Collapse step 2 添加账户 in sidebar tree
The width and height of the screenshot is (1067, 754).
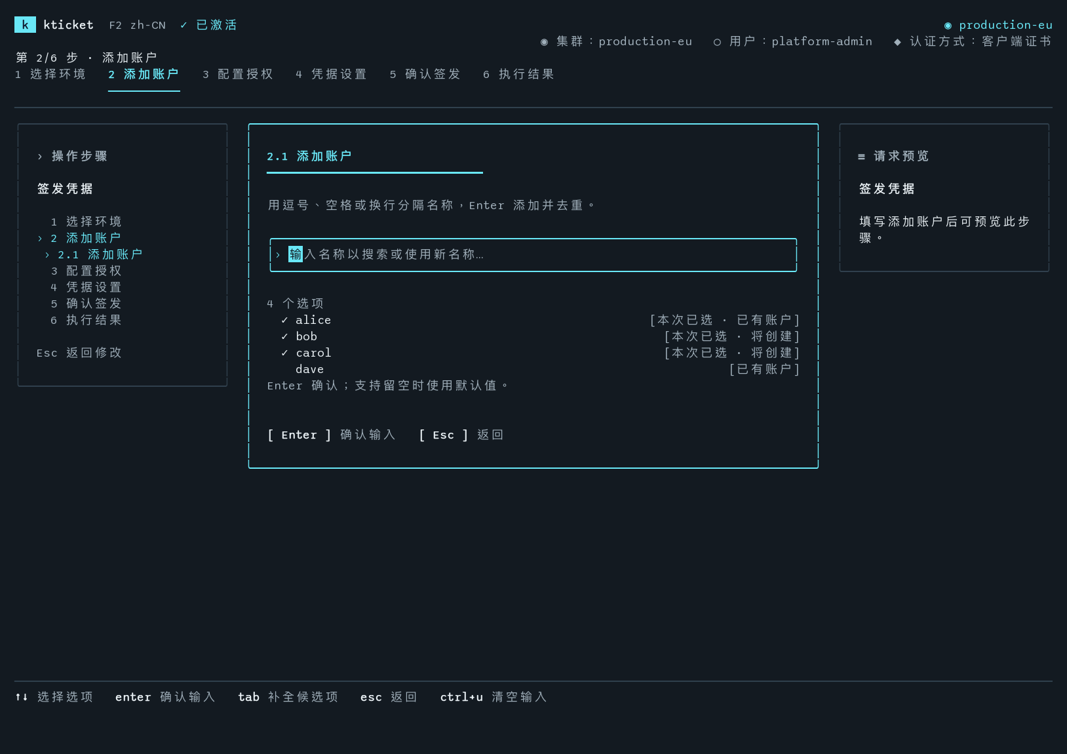click(40, 238)
